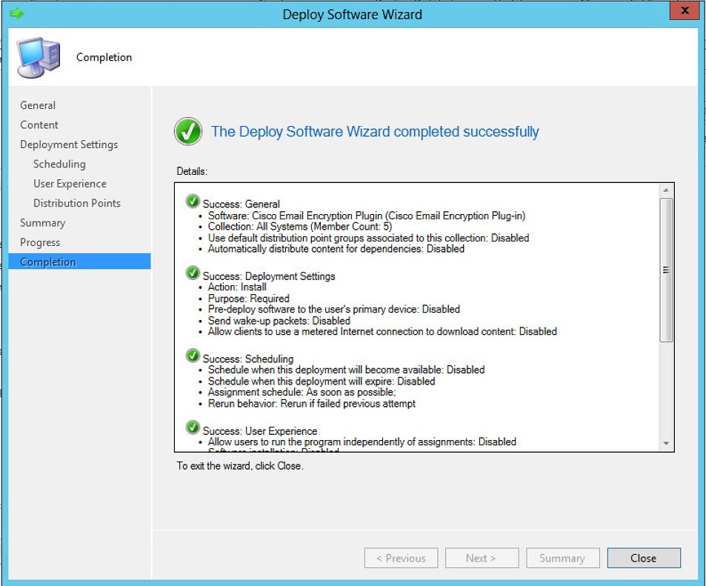Open the Deployment Settings step
The height and width of the screenshot is (586, 706).
tap(69, 144)
